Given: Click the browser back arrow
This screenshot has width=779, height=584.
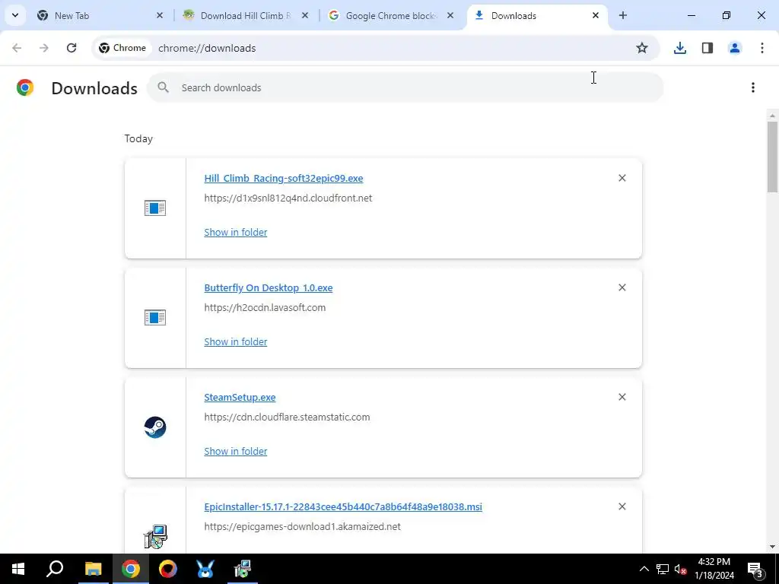Looking at the screenshot, I should tap(17, 48).
